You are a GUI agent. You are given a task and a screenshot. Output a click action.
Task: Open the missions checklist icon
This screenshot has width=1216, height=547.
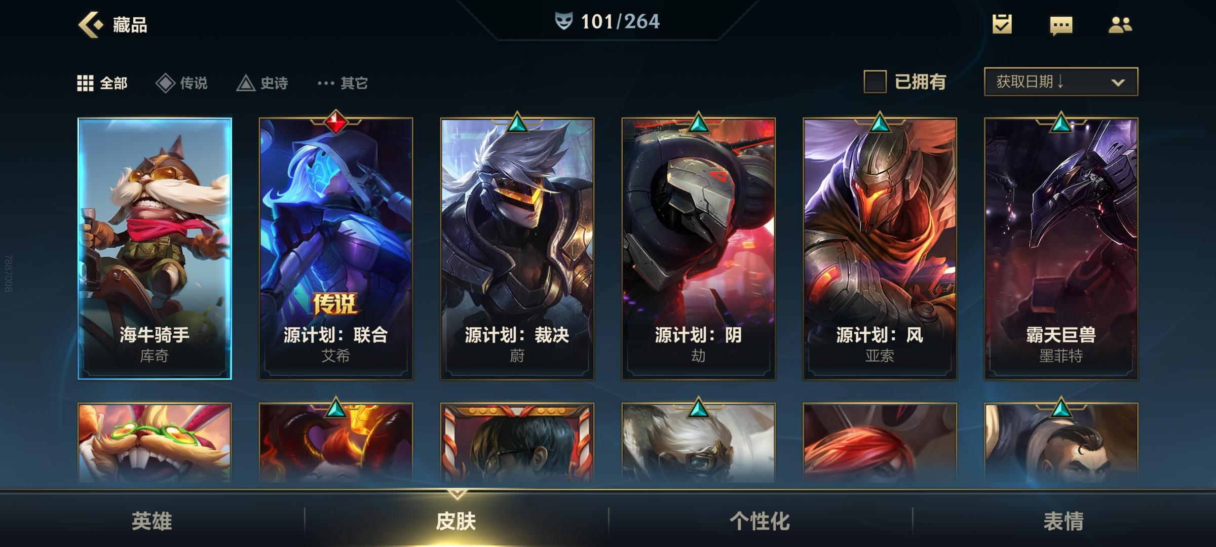point(1002,24)
